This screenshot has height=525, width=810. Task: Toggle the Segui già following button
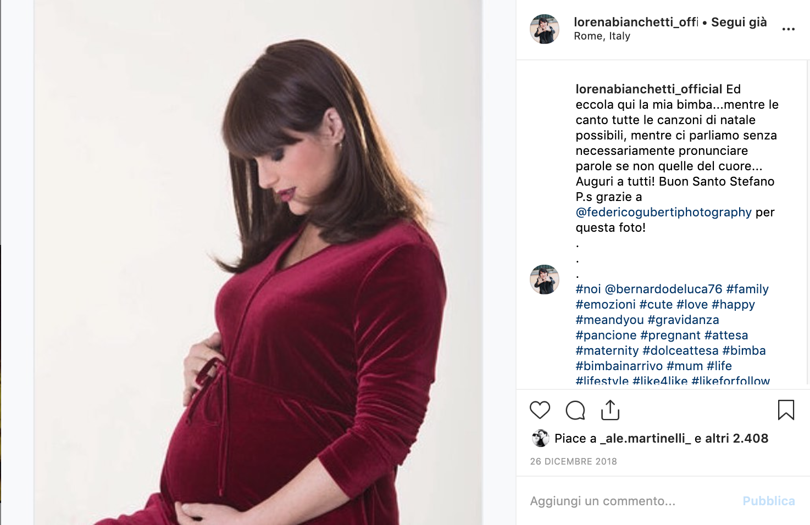coord(739,22)
